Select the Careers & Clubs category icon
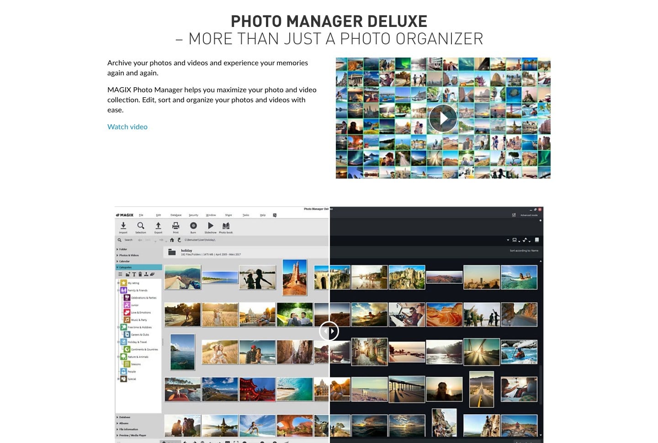The height and width of the screenshot is (443, 658). [127, 335]
